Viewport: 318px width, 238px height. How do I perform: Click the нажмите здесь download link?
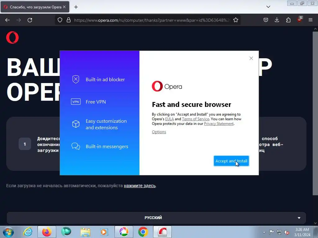[140, 186]
